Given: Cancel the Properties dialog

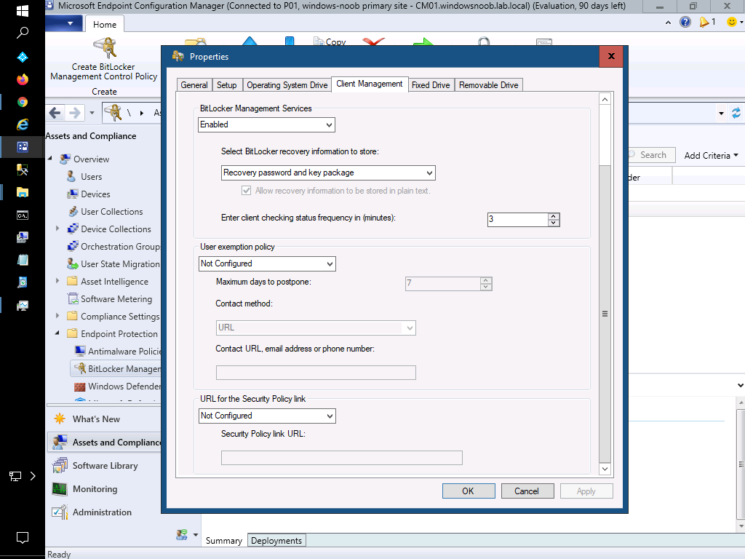Looking at the screenshot, I should [x=527, y=491].
